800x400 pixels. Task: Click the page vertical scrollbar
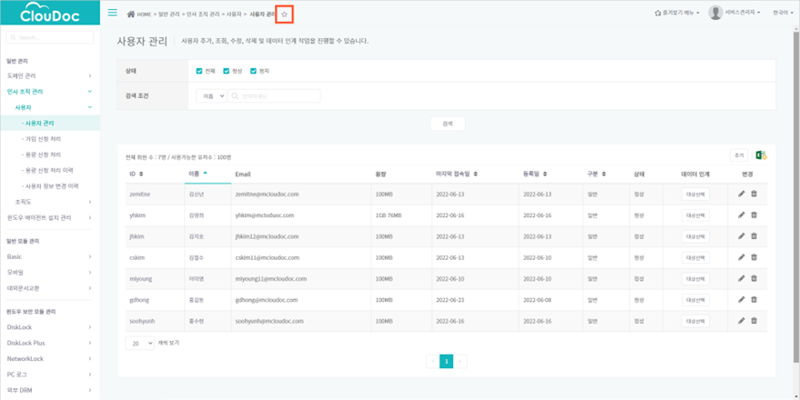[796, 196]
